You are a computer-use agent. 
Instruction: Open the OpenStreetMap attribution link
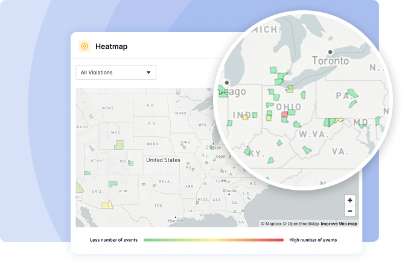(301, 224)
